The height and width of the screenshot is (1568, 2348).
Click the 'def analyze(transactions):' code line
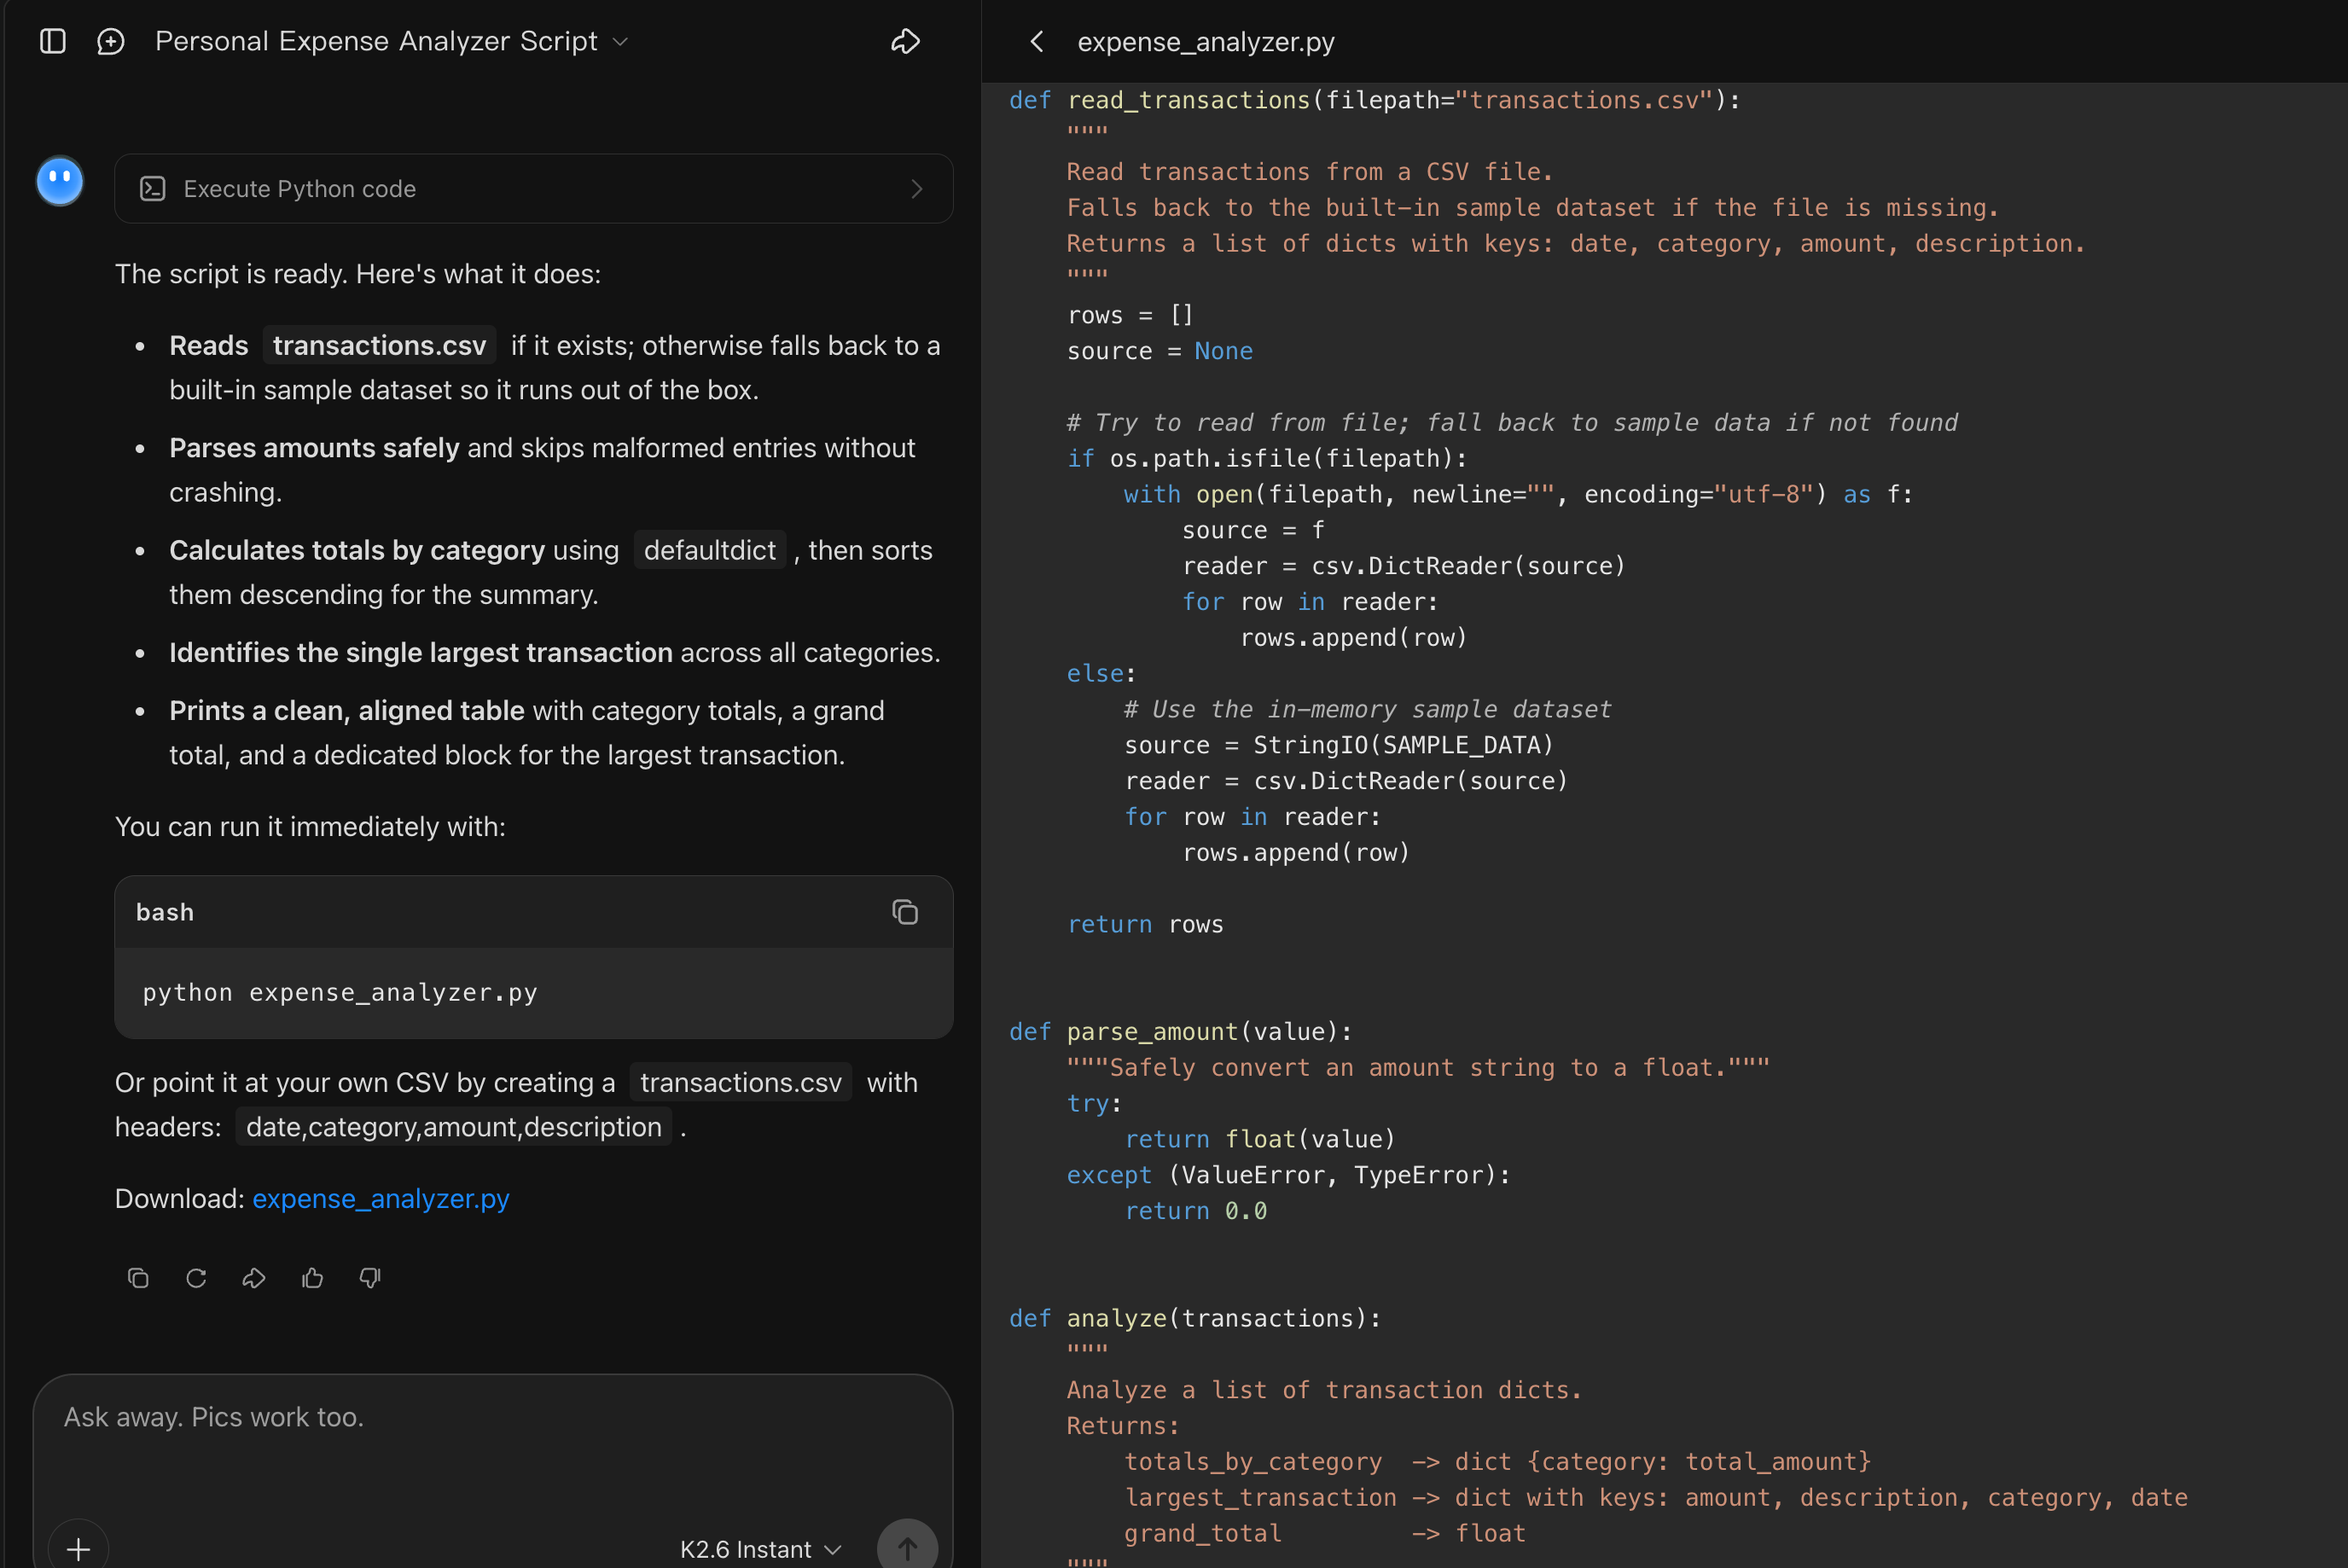coord(1194,1318)
